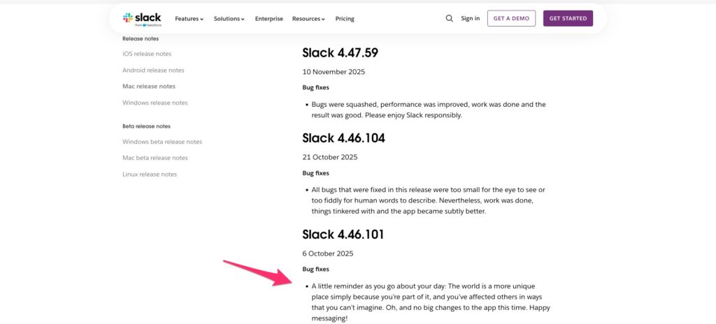Open Windows release notes
The width and height of the screenshot is (716, 324).
155,103
